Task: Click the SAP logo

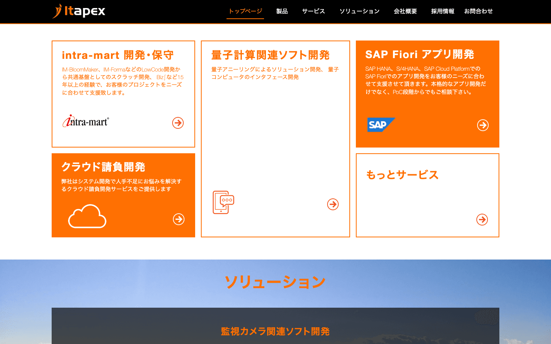Action: (x=381, y=125)
